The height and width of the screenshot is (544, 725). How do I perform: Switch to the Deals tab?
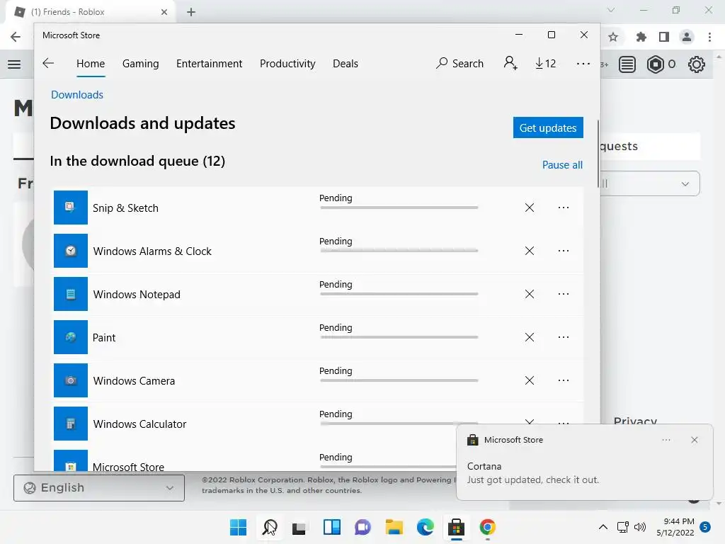pyautogui.click(x=346, y=63)
